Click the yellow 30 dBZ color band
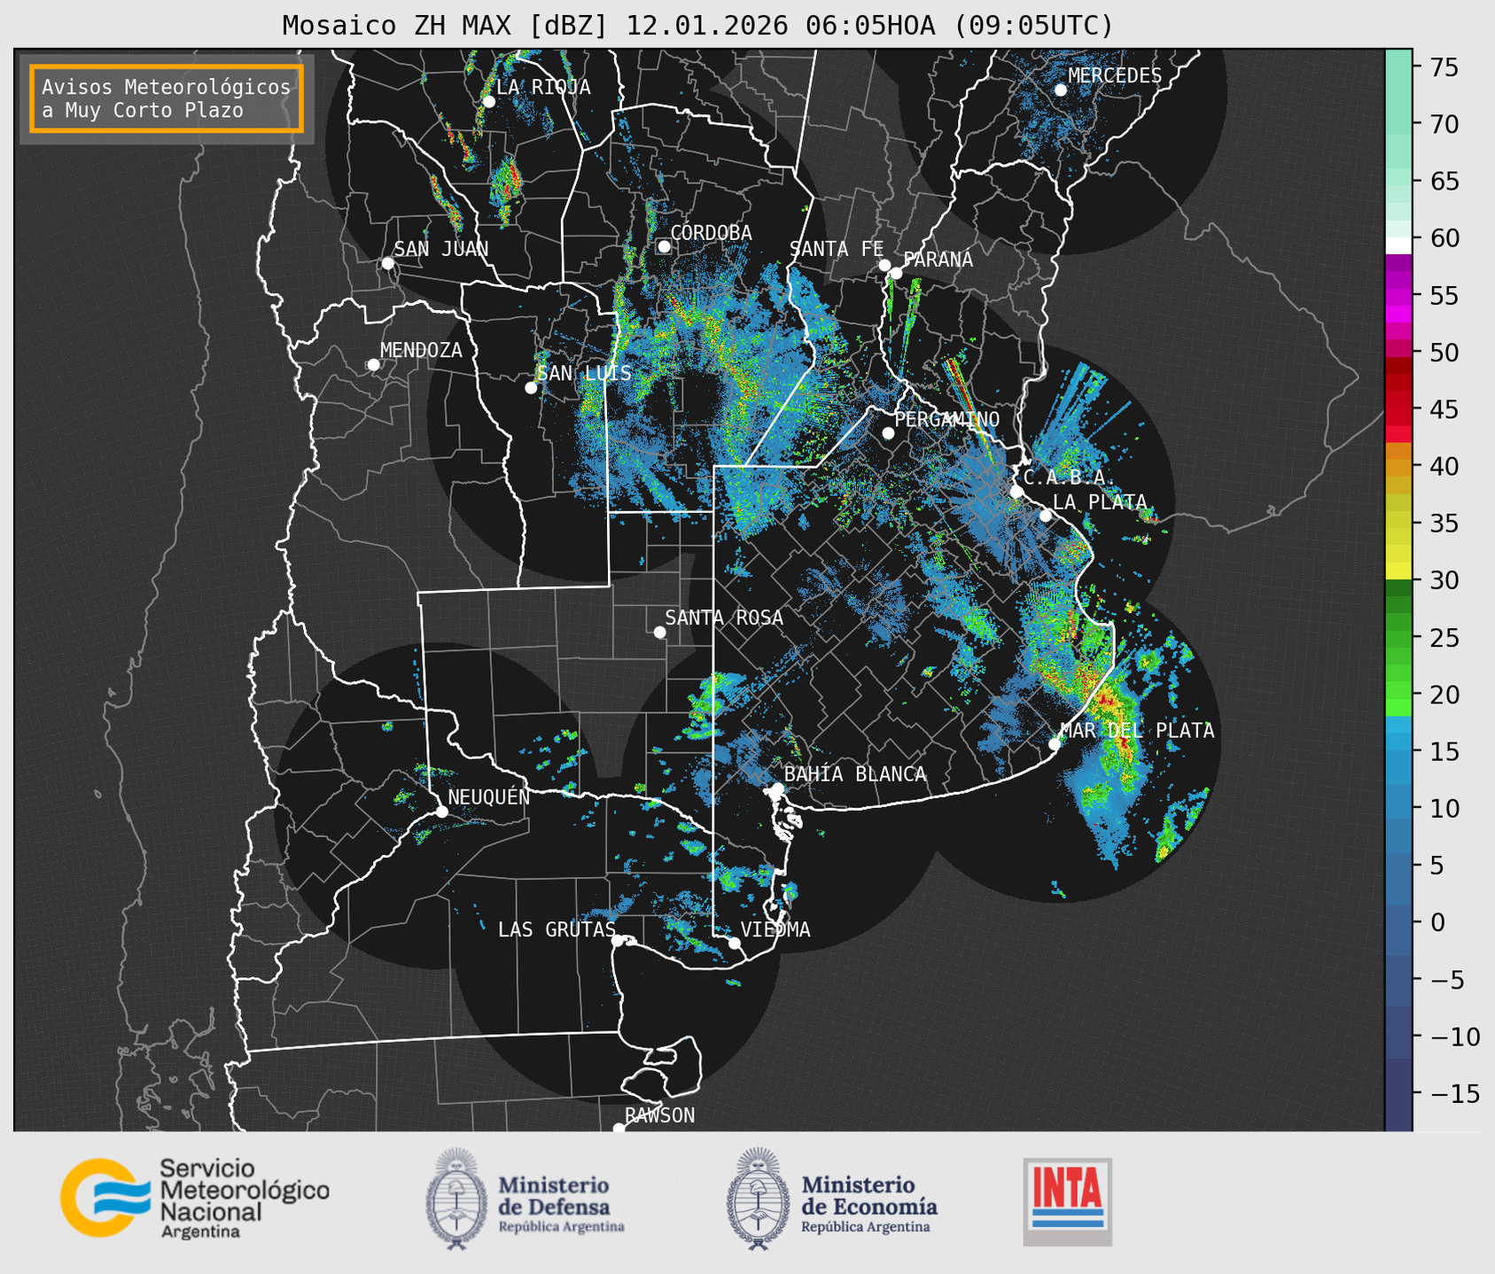This screenshot has width=1495, height=1274. tap(1398, 571)
